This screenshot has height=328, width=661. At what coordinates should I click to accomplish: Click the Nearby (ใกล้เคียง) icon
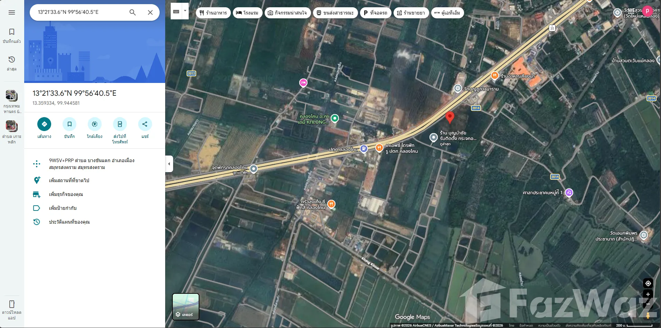95,124
